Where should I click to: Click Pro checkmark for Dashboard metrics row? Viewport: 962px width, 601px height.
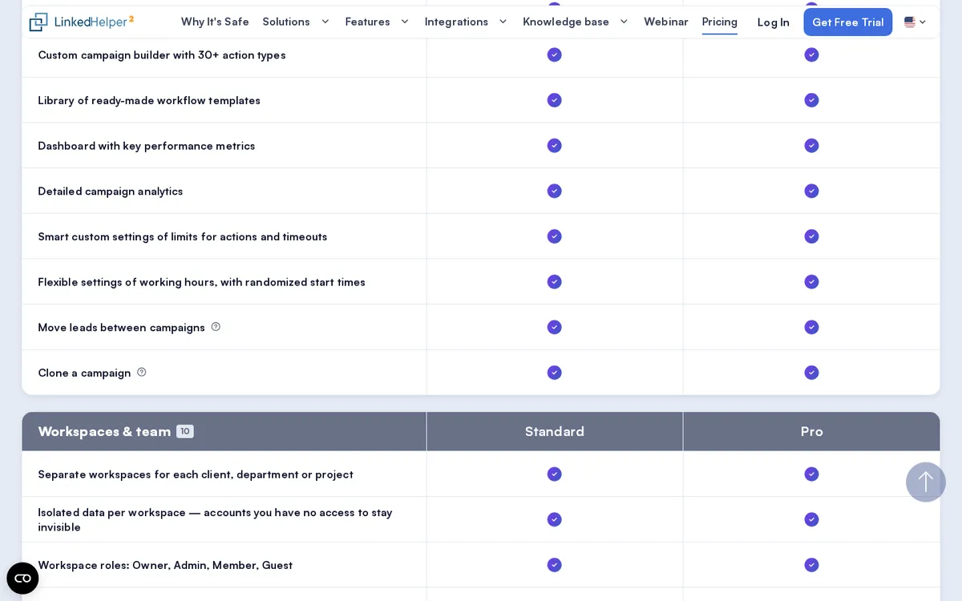(811, 145)
